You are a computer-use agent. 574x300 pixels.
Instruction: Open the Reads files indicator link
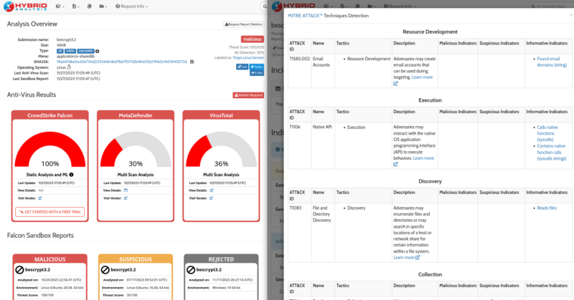[x=547, y=208]
